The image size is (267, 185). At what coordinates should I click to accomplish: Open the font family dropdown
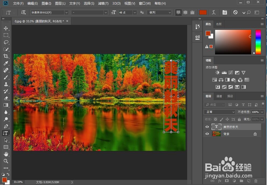(x=66, y=12)
